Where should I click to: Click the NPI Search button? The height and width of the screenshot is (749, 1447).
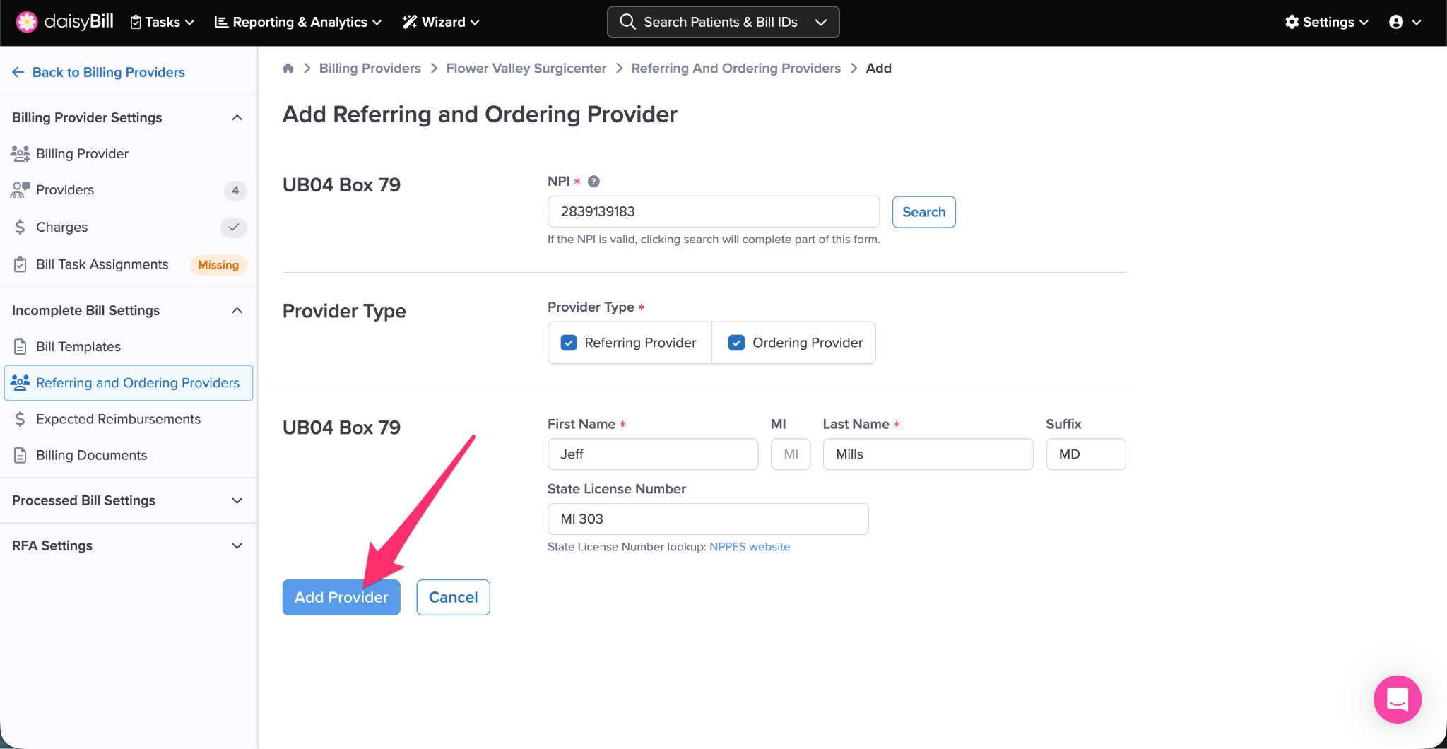pos(923,212)
